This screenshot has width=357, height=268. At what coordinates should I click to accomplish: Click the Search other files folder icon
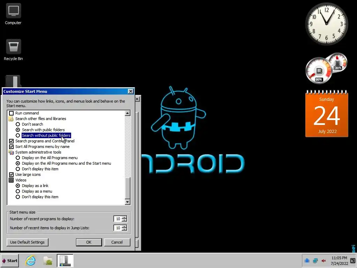pos(11,119)
